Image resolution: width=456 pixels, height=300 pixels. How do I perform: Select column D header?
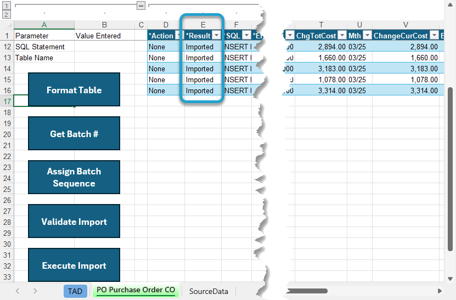[166, 25]
